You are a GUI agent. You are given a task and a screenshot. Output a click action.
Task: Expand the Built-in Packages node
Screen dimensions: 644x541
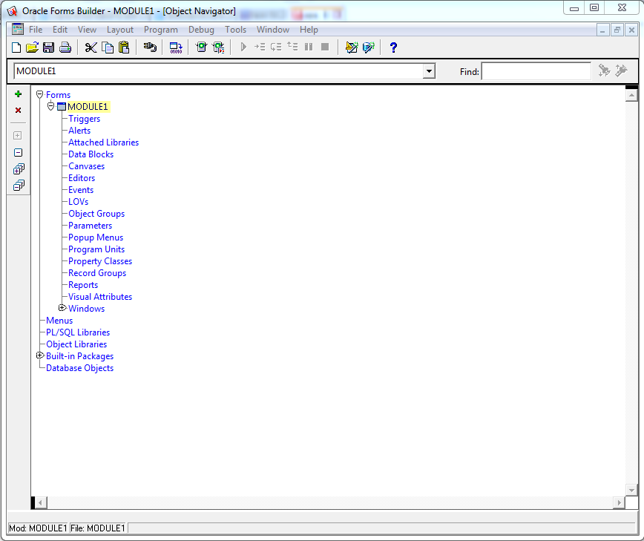click(x=40, y=355)
